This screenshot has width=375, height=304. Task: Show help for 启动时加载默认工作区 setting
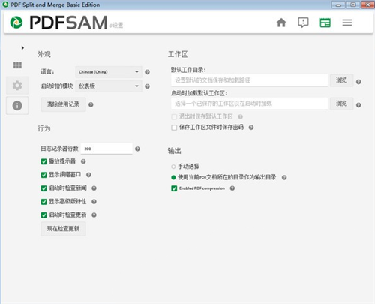358,105
